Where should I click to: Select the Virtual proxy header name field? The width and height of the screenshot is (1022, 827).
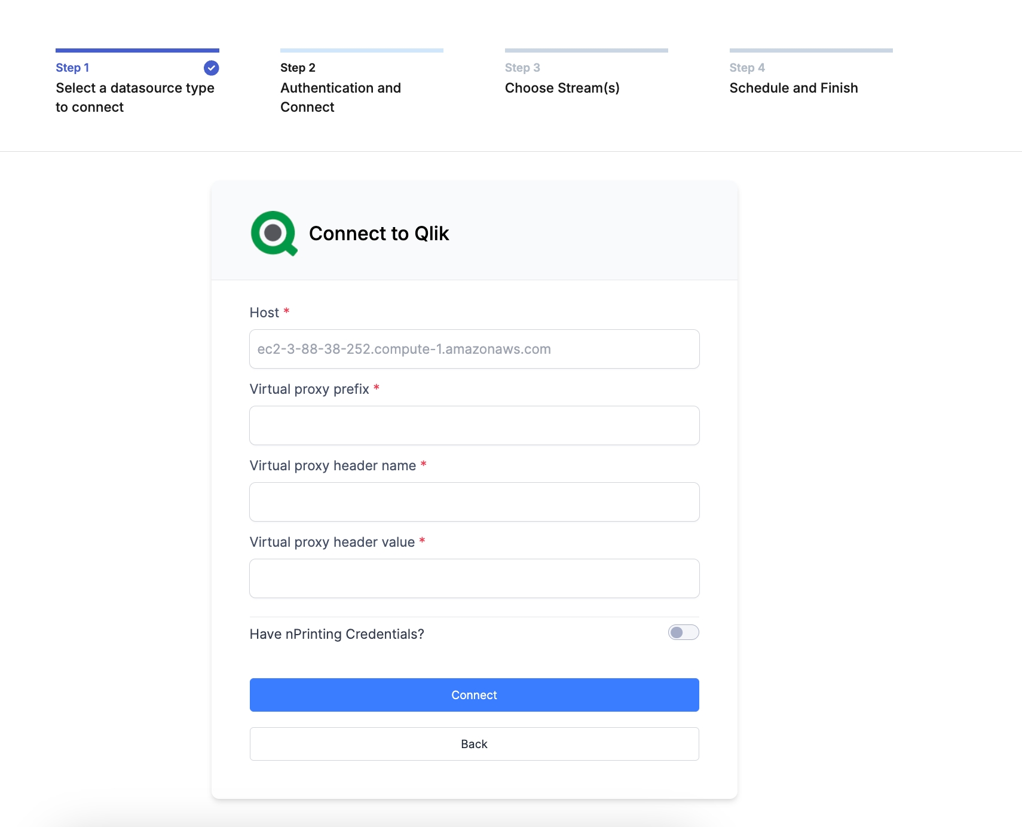point(474,502)
